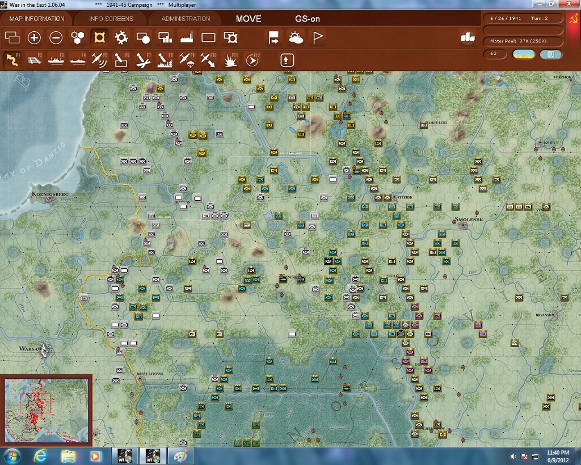
Task: Open Paint from the taskbar
Action: coord(180,456)
